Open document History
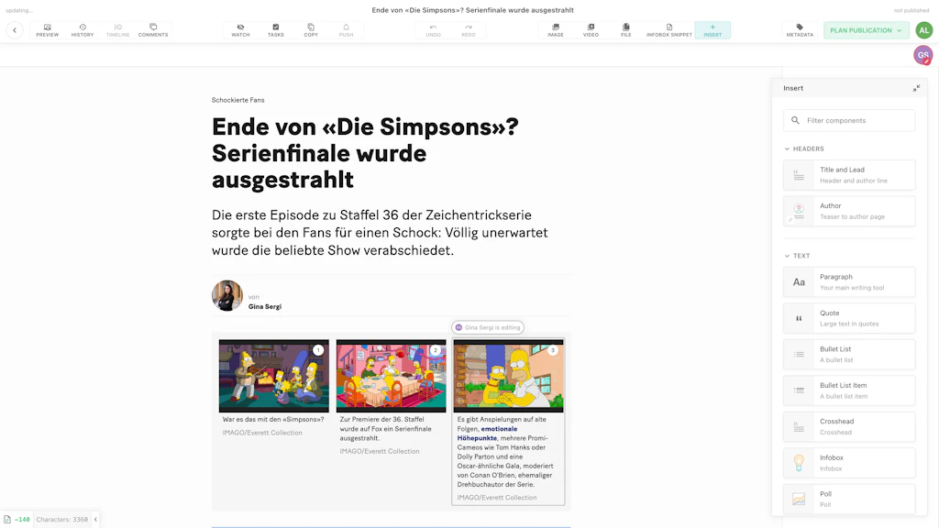Screen dimensions: 939x528 click(83, 30)
